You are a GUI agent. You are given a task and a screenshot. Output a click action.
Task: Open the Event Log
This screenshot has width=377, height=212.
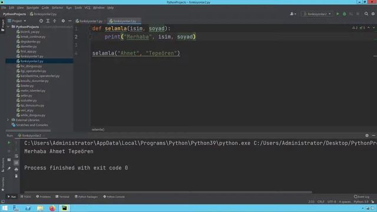coord(362,197)
